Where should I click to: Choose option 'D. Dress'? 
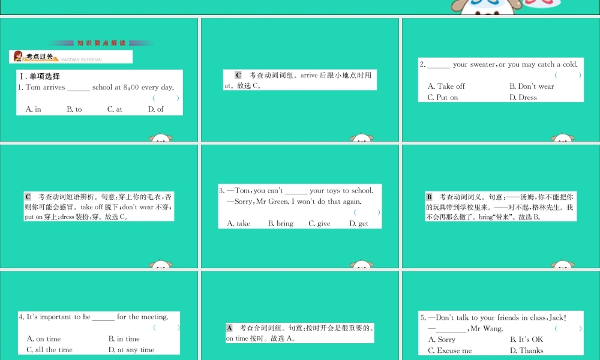pos(523,98)
